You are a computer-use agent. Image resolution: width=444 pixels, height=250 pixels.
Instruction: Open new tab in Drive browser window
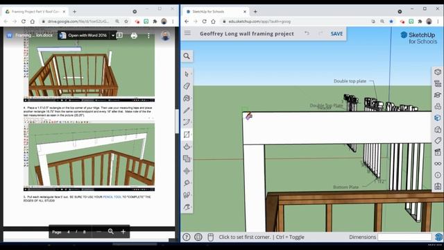74,12
